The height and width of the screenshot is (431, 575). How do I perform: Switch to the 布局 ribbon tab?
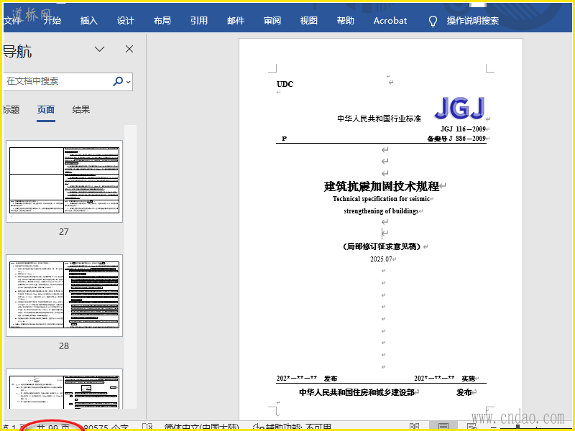coord(162,21)
